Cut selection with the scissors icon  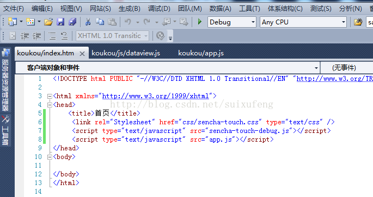click(x=88, y=22)
